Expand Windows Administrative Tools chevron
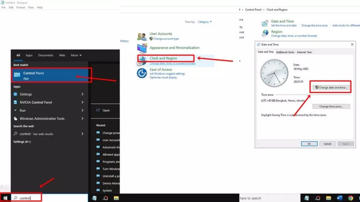Viewport: 360px width, 202px height. click(x=82, y=119)
